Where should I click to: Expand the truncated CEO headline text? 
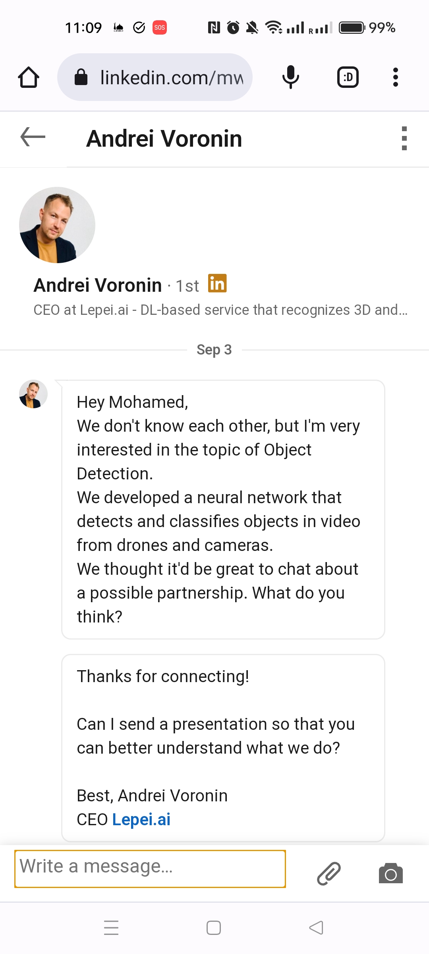(x=220, y=310)
